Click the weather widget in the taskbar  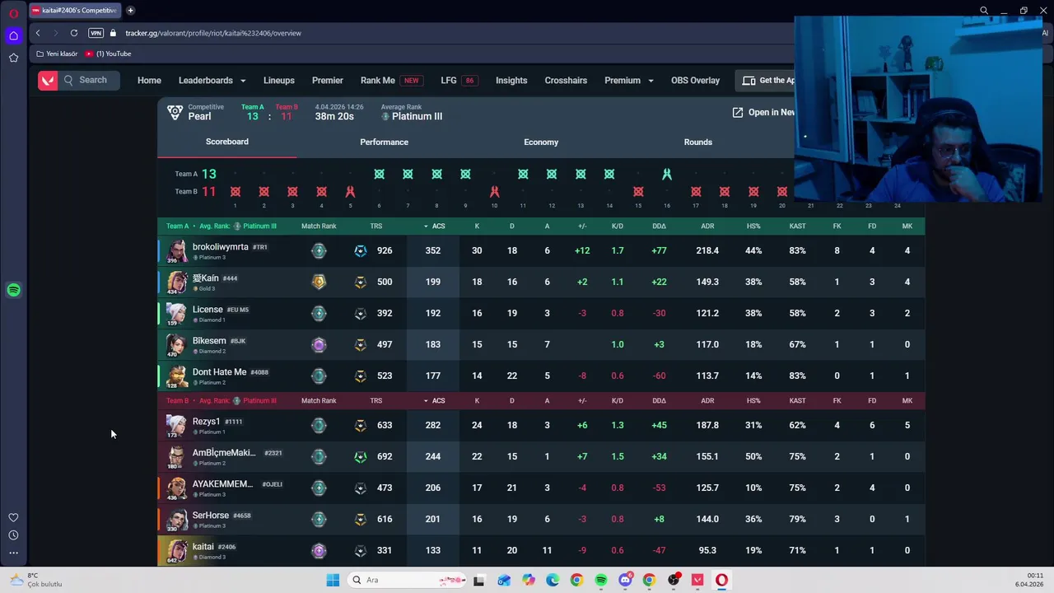35,580
